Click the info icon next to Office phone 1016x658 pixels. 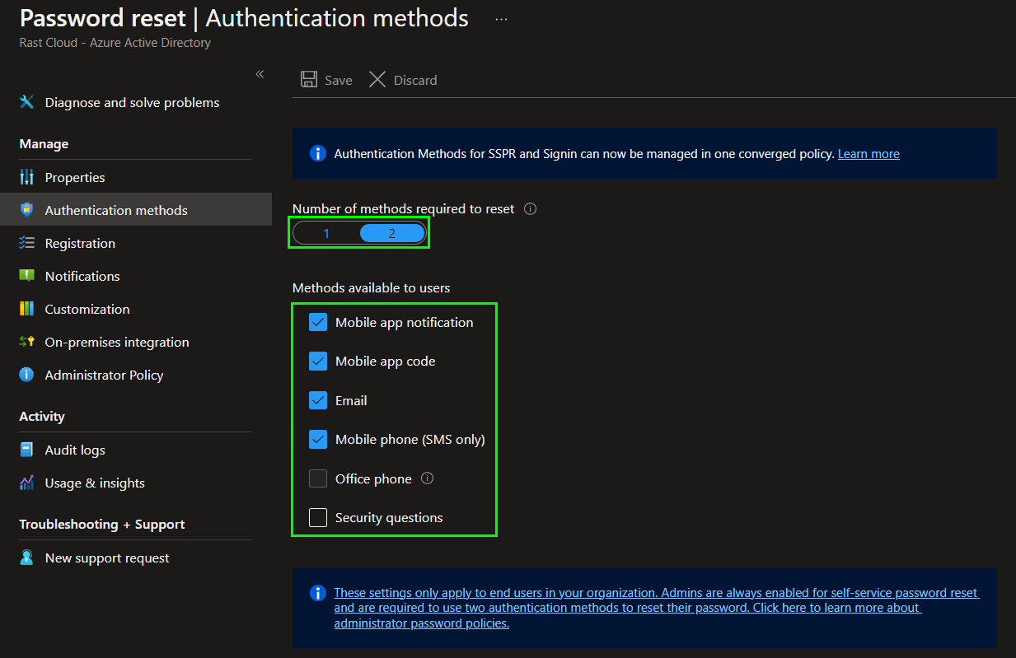(x=427, y=478)
